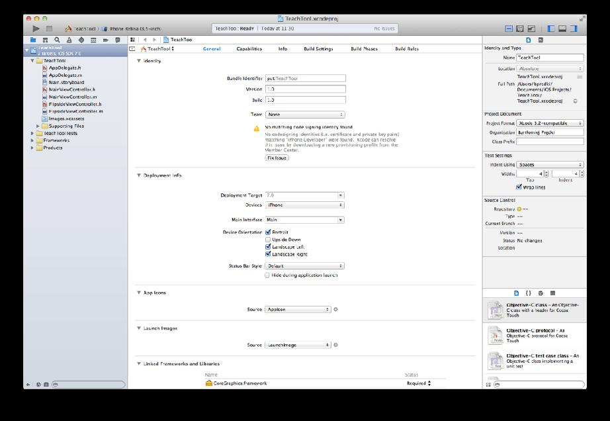This screenshot has width=610, height=421.
Task: Open the Indent Using dropdown
Action: point(550,165)
